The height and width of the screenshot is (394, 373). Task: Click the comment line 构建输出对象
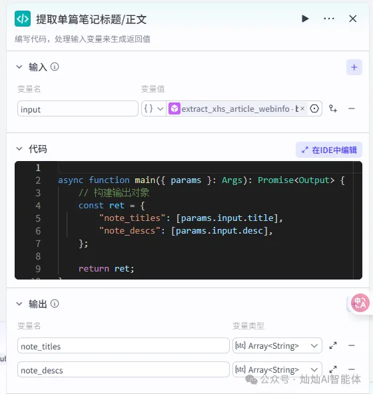pyautogui.click(x=114, y=193)
